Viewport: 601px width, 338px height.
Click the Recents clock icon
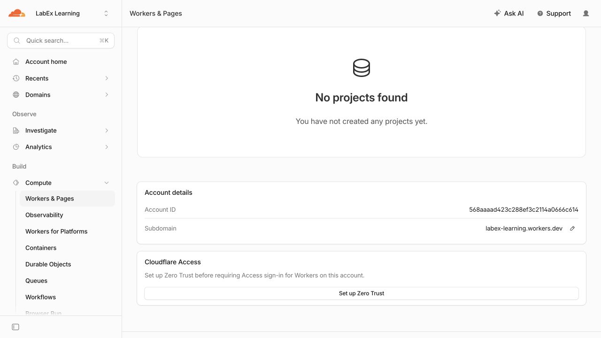(x=16, y=78)
